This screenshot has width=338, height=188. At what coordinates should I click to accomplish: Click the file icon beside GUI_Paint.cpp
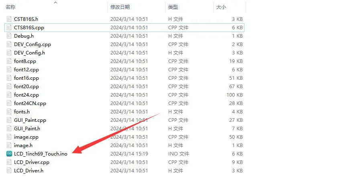tap(9, 120)
